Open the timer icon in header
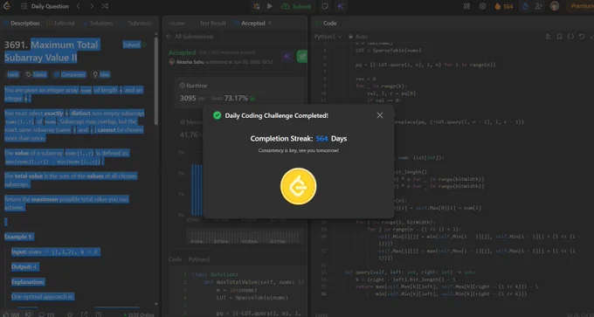This screenshot has width=594, height=317. click(525, 6)
